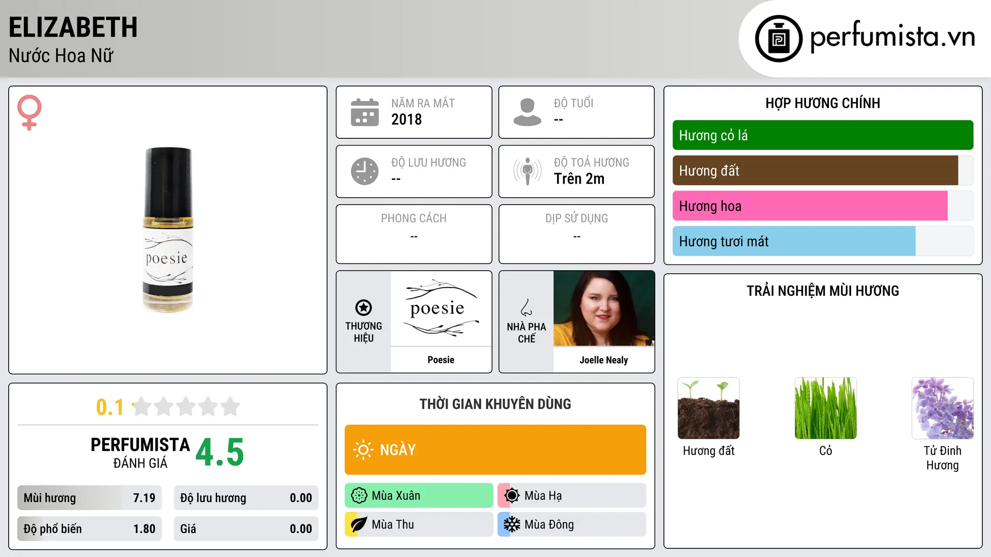991x557 pixels.
Task: Click the Mùa Đông season label
Action: click(x=549, y=525)
